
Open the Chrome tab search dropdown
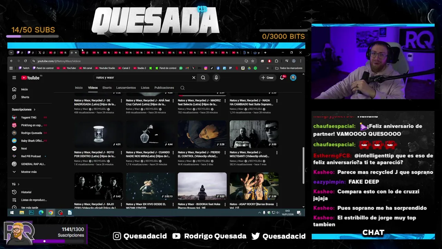[x=11, y=53]
